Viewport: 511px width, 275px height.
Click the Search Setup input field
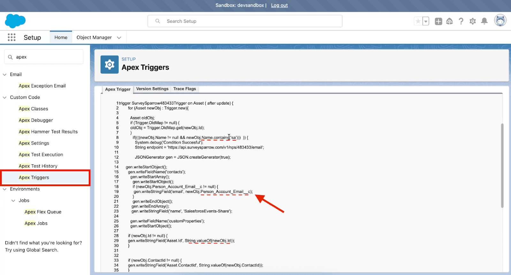pyautogui.click(x=245, y=21)
